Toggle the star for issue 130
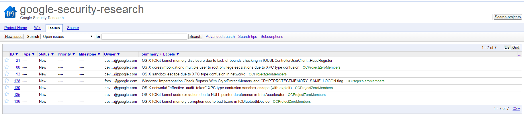Image resolution: width=524 pixels, height=115 pixels. (x=7, y=87)
